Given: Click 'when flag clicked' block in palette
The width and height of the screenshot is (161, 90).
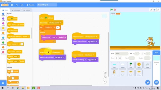Looking at the screenshot, I should [x=12, y=19].
